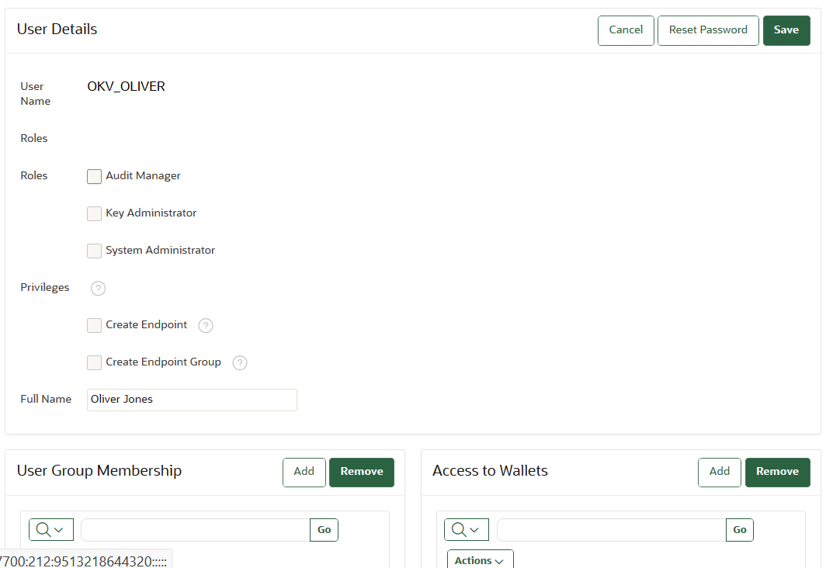The width and height of the screenshot is (826, 568).
Task: Save the user details
Action: point(786,30)
